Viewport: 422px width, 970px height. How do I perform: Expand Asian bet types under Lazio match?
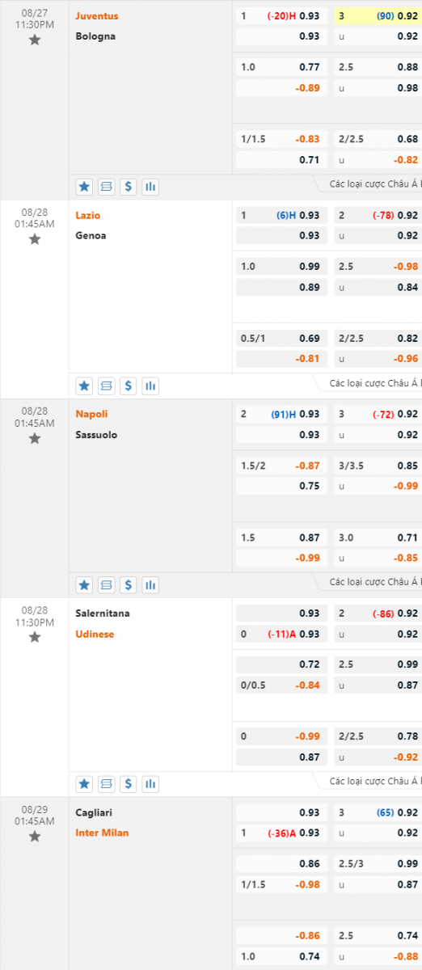point(375,383)
